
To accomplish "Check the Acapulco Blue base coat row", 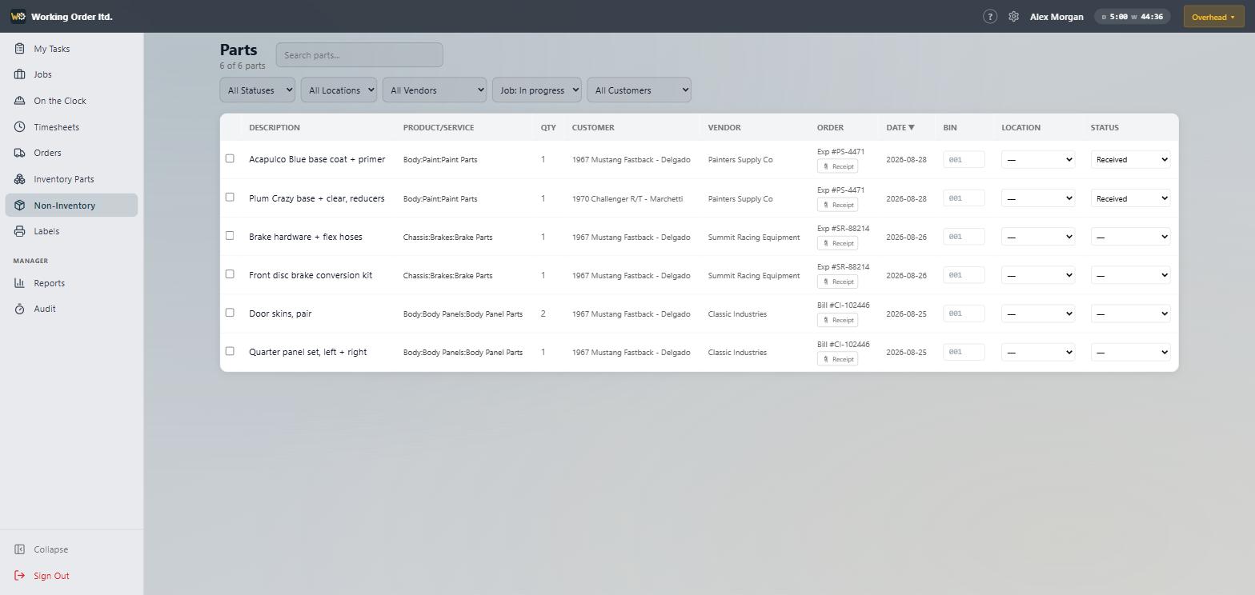I will pyautogui.click(x=230, y=158).
